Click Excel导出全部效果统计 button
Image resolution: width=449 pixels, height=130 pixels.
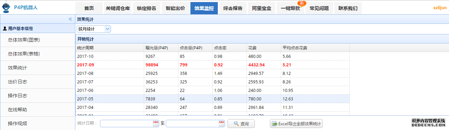(x=296, y=124)
